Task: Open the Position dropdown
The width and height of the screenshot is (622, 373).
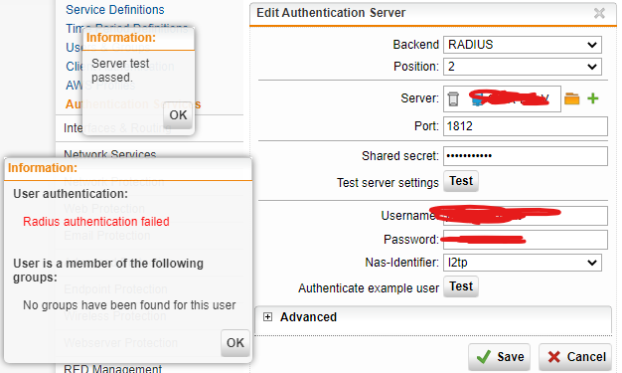Action: [x=522, y=67]
